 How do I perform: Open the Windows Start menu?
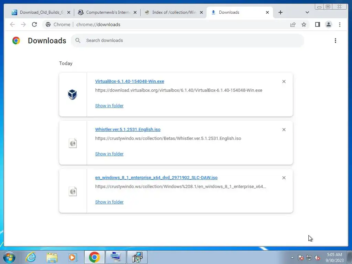click(x=9, y=257)
